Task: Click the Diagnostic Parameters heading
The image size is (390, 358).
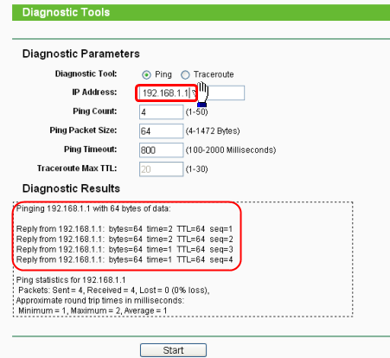Action: (x=81, y=54)
